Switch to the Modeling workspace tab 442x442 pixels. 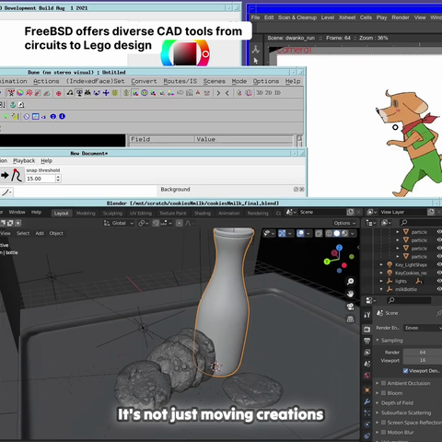coord(86,213)
